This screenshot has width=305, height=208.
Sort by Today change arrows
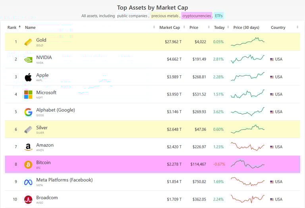point(228,27)
